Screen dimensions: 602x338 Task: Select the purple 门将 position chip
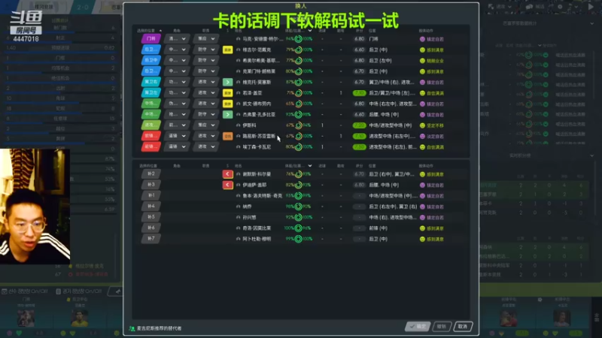click(151, 39)
